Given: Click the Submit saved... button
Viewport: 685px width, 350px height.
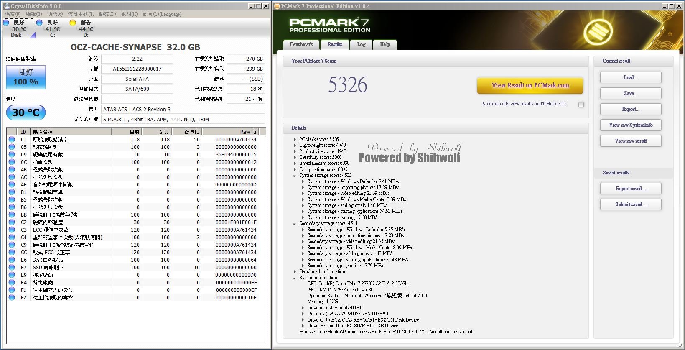Looking at the screenshot, I should point(631,204).
